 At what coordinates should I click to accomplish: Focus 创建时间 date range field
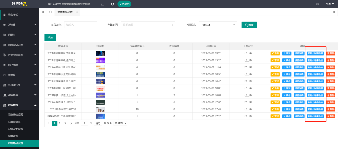point(148,25)
